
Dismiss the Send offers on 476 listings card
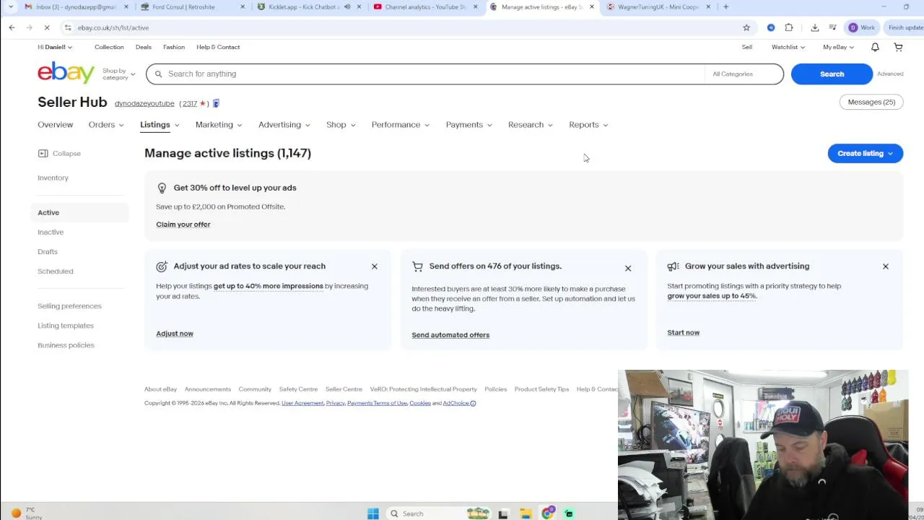click(628, 269)
